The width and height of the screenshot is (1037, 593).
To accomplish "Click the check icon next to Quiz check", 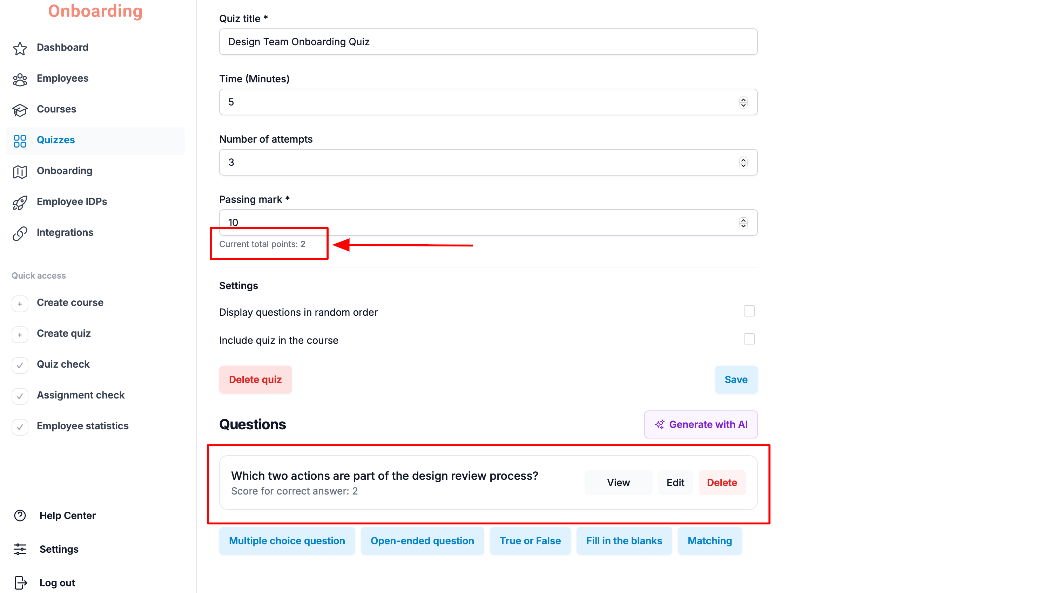I will click(20, 365).
